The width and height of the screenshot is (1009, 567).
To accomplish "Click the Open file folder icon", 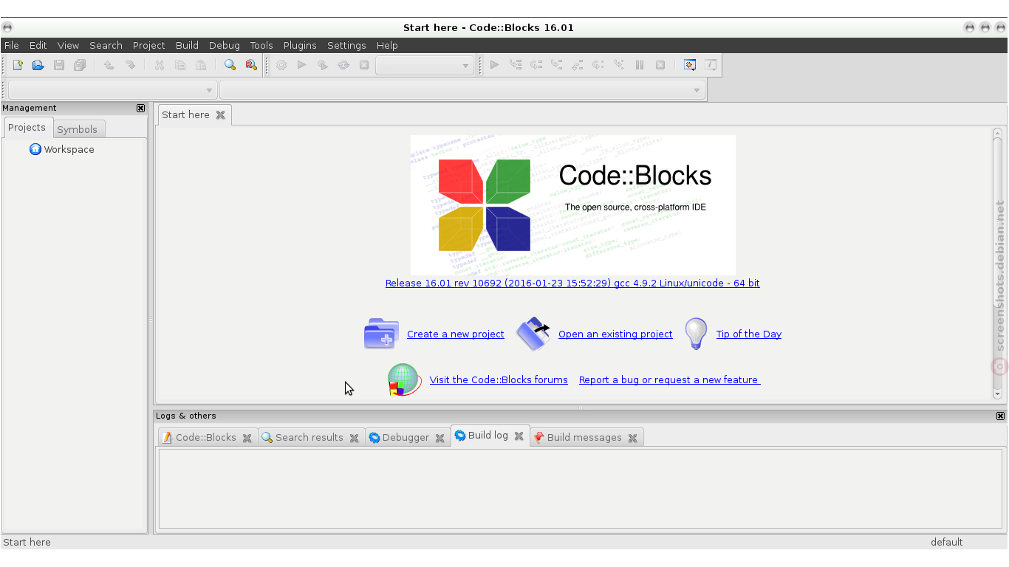I will tap(38, 65).
